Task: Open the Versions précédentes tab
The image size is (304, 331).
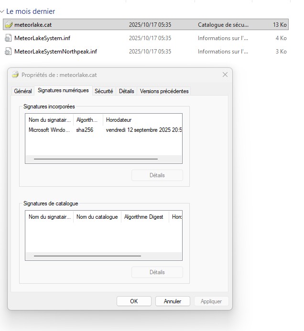Action: [164, 91]
